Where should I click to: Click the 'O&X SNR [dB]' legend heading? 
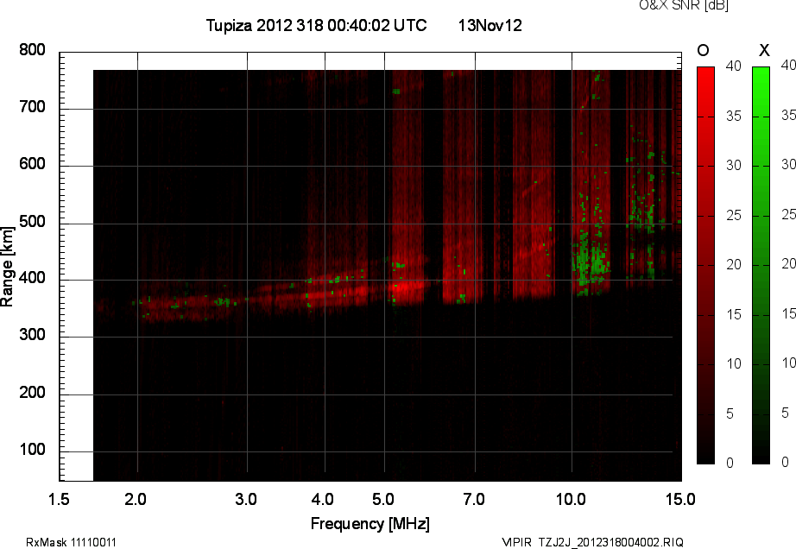[x=683, y=5]
